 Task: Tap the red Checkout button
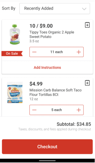(47, 147)
